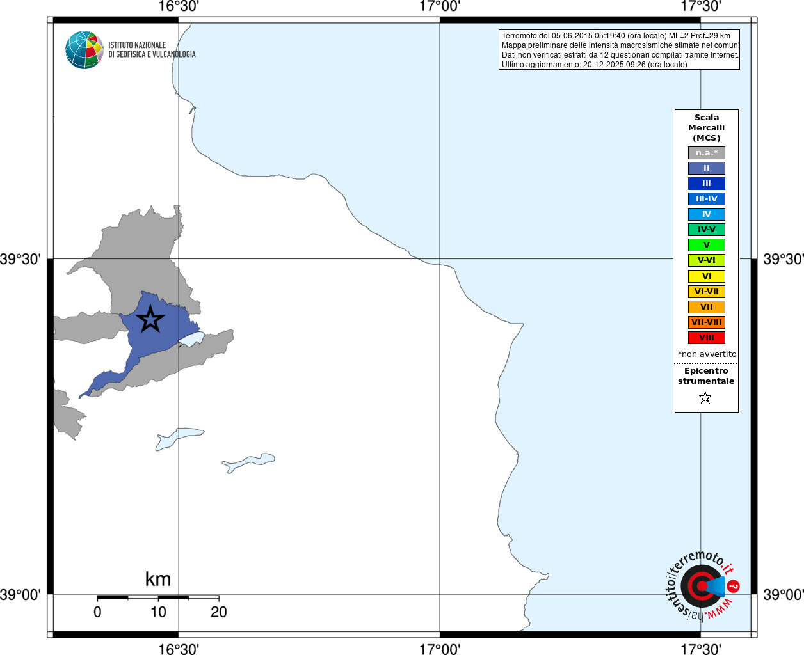Image resolution: width=804 pixels, height=655 pixels.
Task: Click the "Terremoto del 05-06-2015" header line
Action: 616,36
